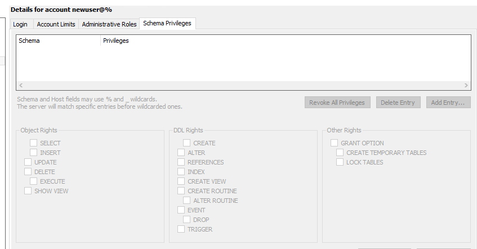
Task: Tick the INSERT checkbox
Action: [x=33, y=153]
